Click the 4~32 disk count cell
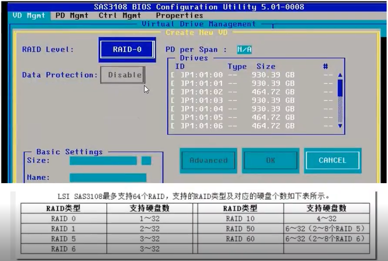The image size is (388, 261). point(327,219)
